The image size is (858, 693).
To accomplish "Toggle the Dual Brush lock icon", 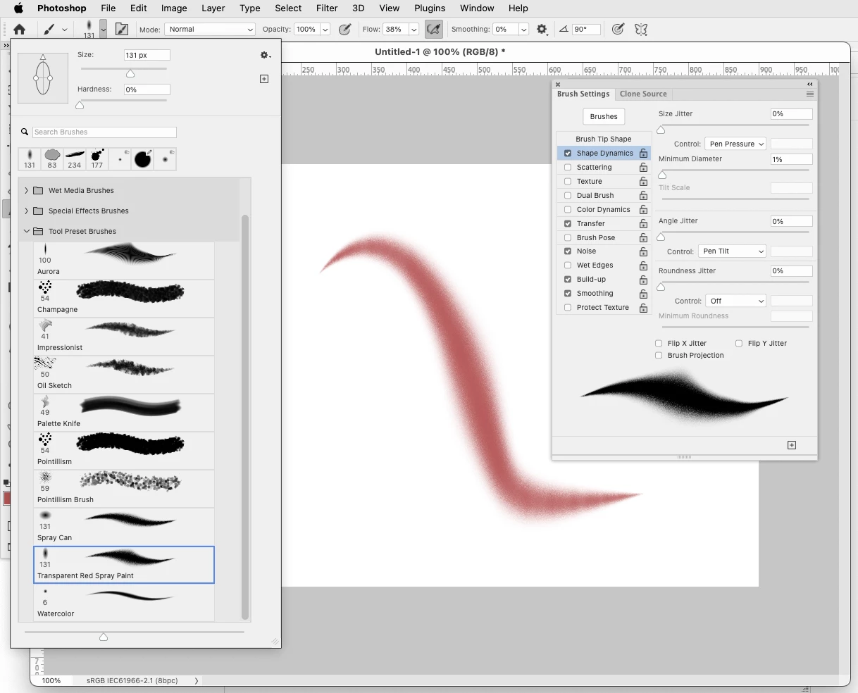I will (x=643, y=196).
